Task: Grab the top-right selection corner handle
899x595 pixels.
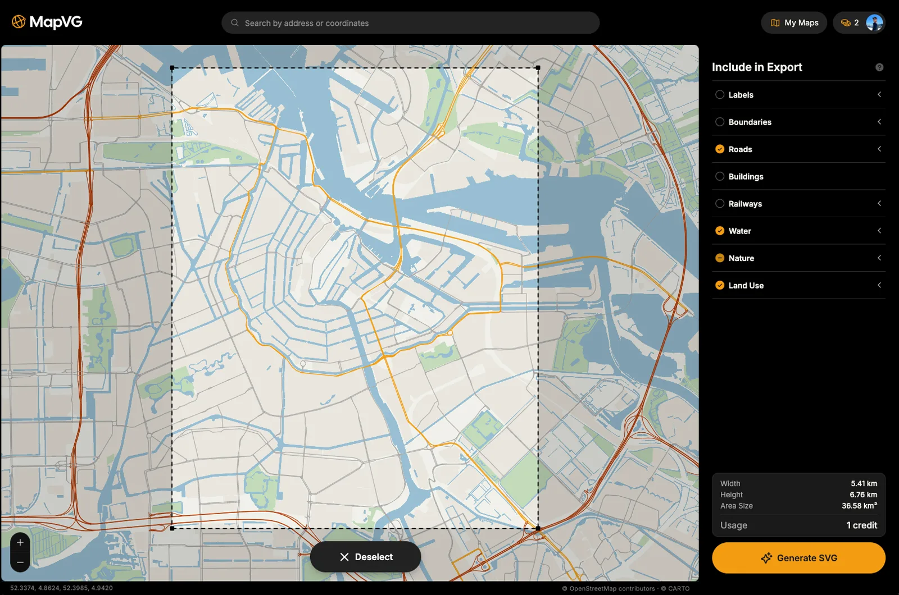Action: pyautogui.click(x=538, y=68)
